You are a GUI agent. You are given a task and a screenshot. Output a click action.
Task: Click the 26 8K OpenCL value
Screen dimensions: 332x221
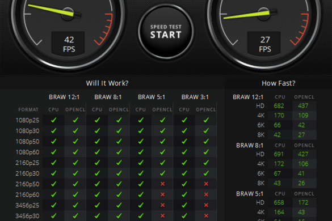[x=301, y=183]
